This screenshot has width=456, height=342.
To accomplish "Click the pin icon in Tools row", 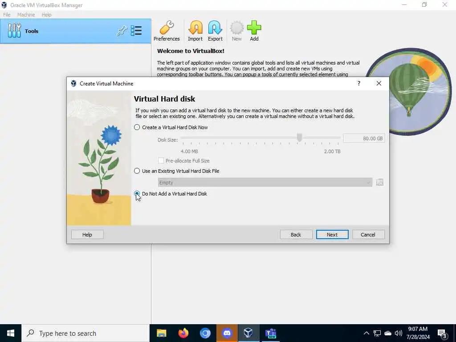I will 122,31.
